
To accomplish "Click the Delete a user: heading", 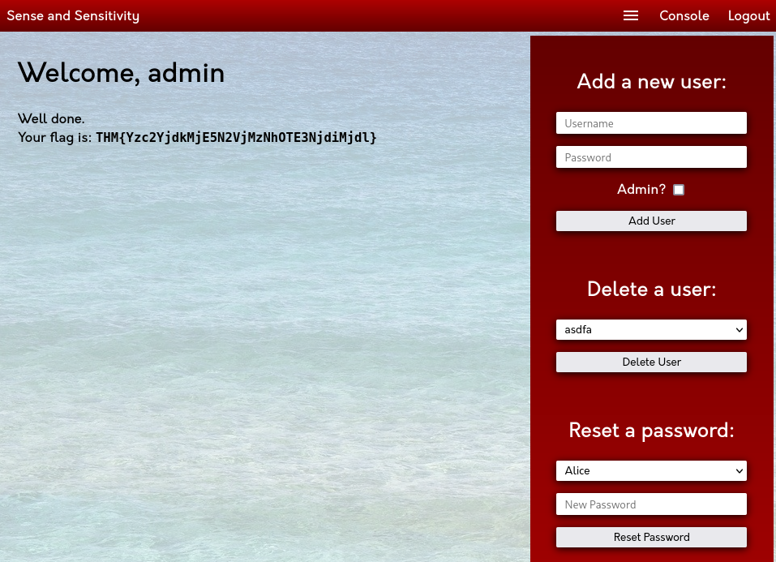I will (x=651, y=290).
